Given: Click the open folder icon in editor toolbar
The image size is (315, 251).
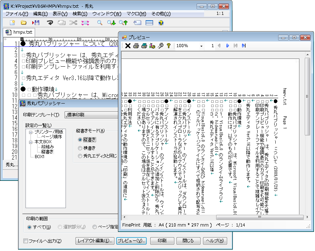Looking at the screenshot, I should click(x=24, y=23).
